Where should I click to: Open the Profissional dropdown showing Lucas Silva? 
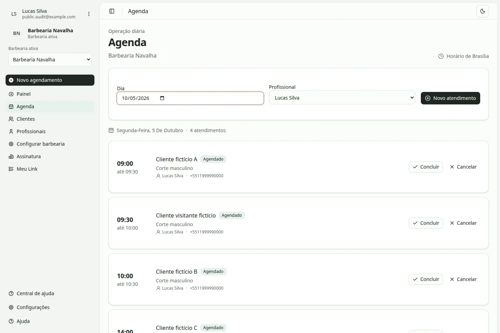pyautogui.click(x=342, y=98)
